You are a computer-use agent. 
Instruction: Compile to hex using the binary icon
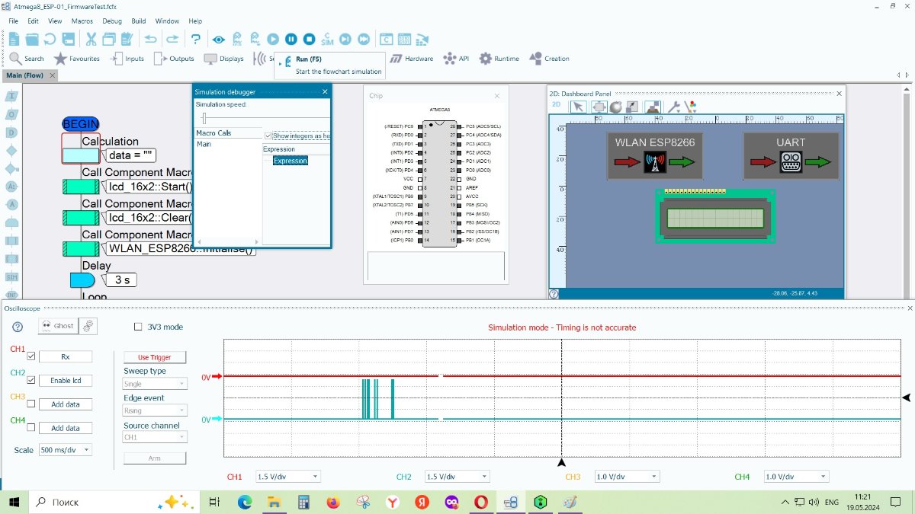[x=405, y=39]
